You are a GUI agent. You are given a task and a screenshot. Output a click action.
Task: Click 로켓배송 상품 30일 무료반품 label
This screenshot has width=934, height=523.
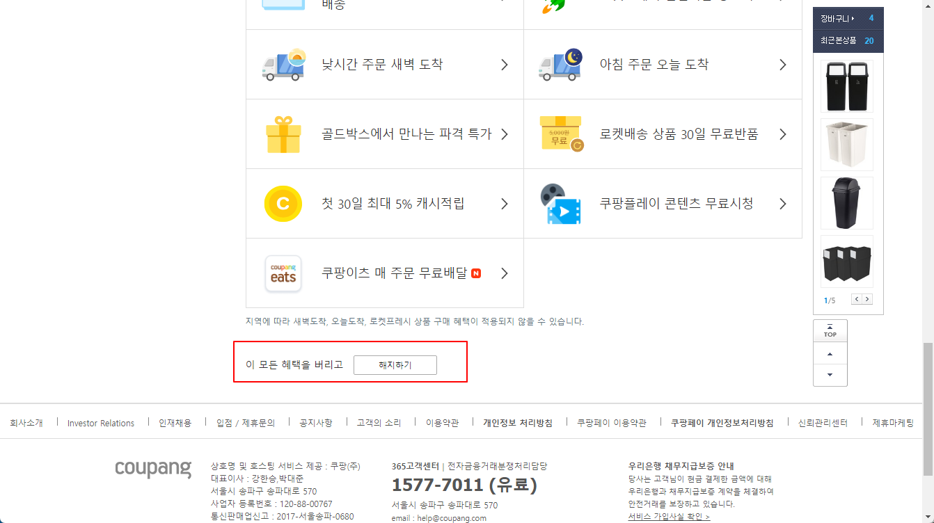point(679,134)
